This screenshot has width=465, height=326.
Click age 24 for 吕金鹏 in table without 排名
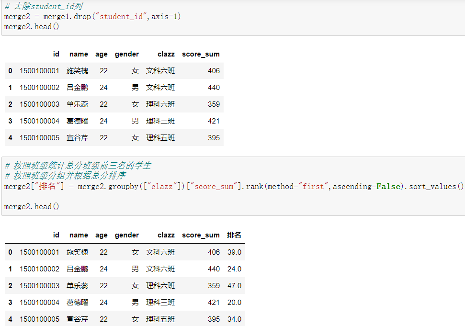click(x=103, y=88)
